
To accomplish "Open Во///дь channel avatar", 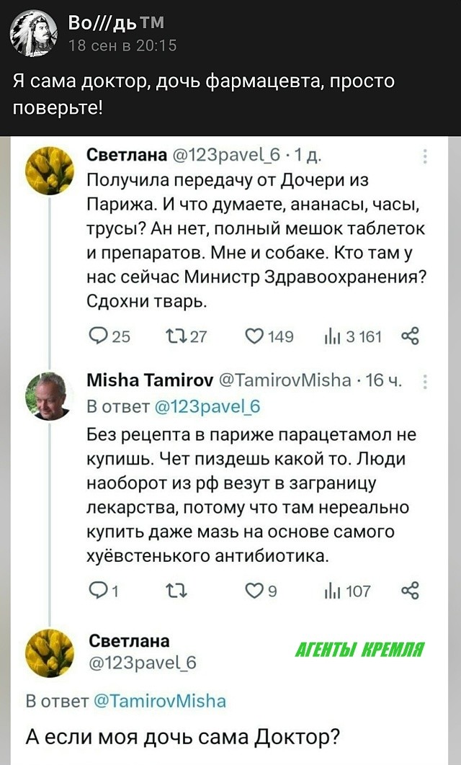I will click(x=34, y=34).
